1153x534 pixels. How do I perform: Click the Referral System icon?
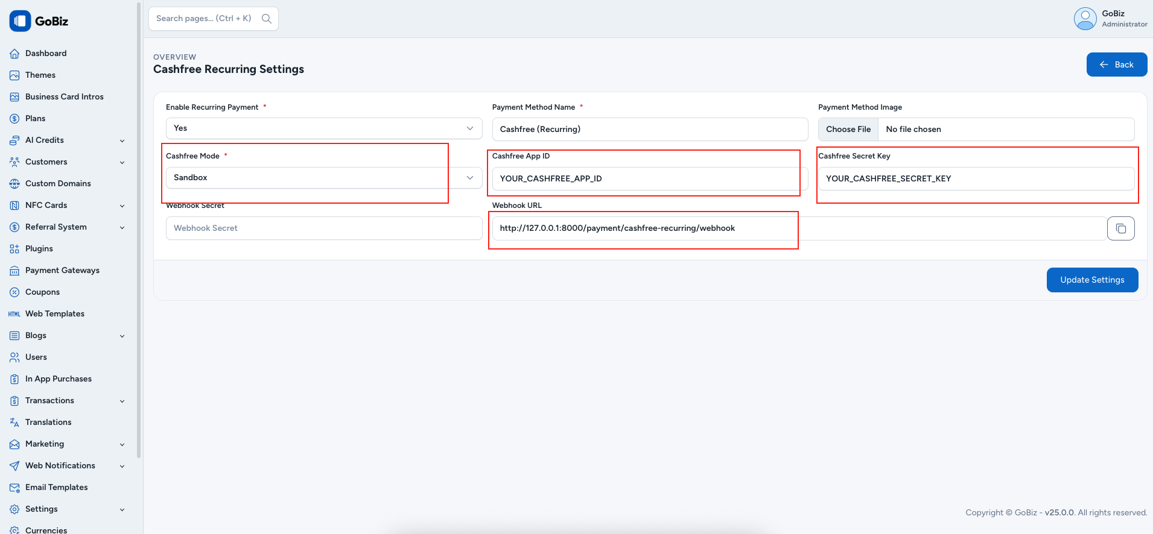pyautogui.click(x=14, y=227)
